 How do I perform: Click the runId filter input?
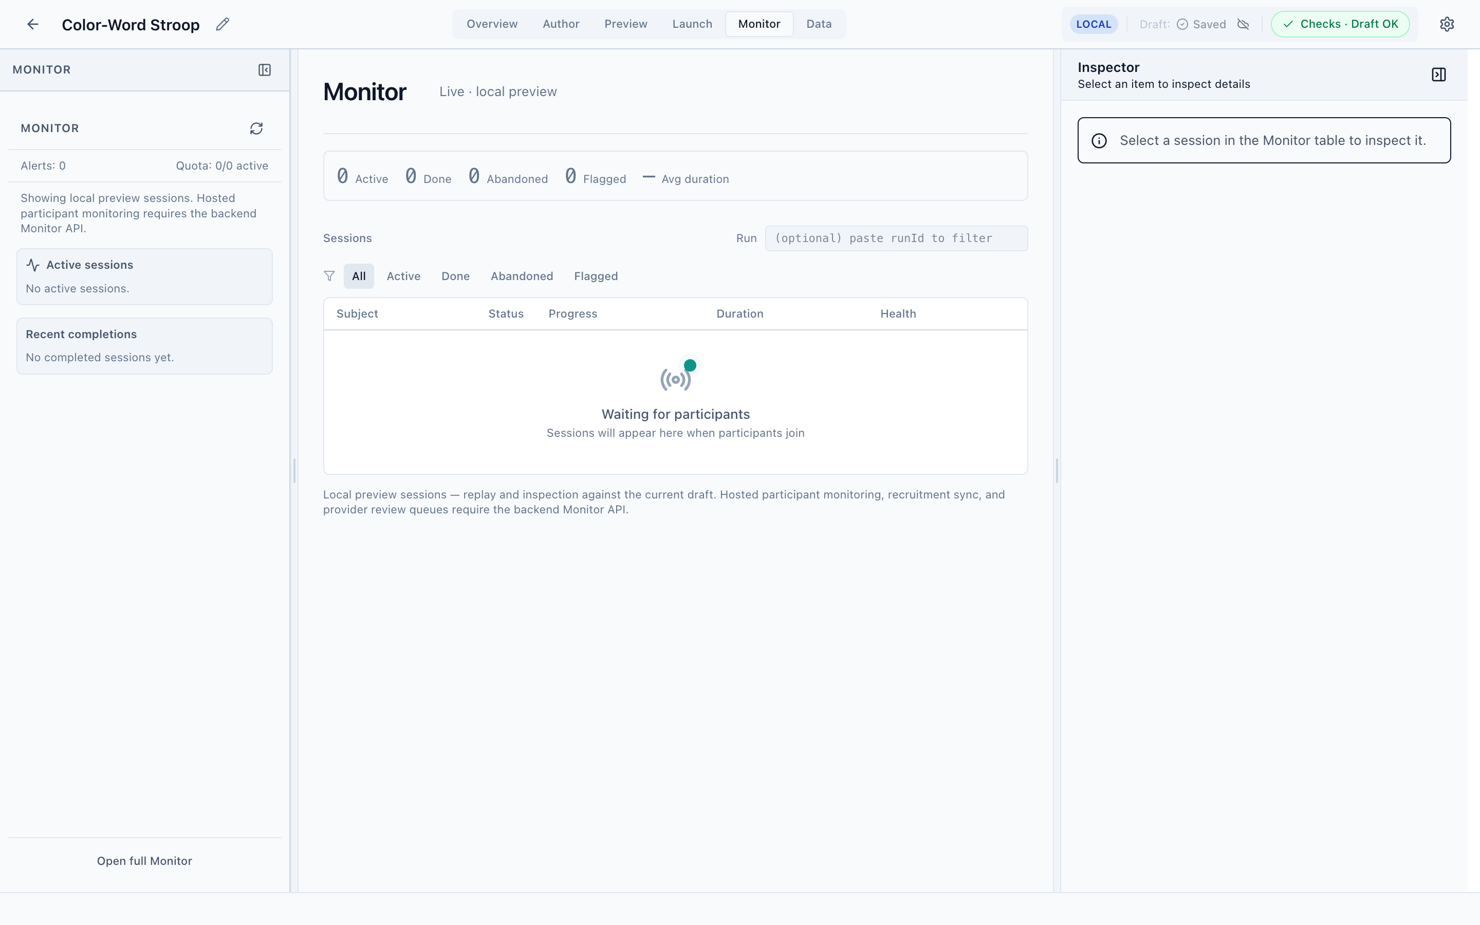pyautogui.click(x=896, y=238)
